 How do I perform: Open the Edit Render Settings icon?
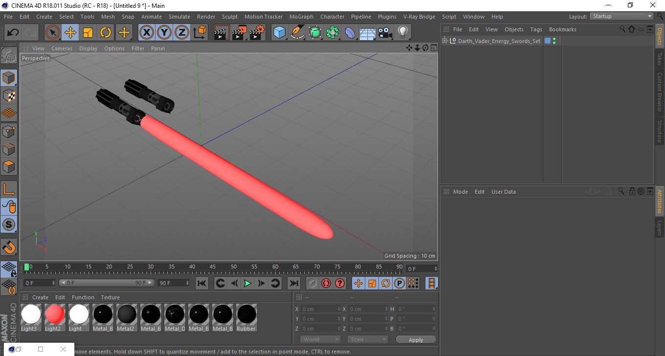pos(257,33)
